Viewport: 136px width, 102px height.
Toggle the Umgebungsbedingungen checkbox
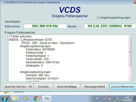coord(98,18)
